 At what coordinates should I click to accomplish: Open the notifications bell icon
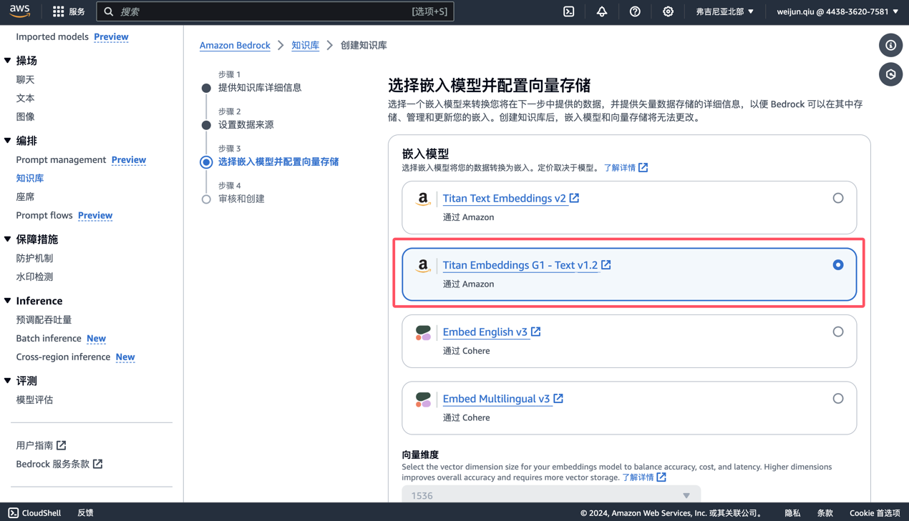tap(602, 11)
